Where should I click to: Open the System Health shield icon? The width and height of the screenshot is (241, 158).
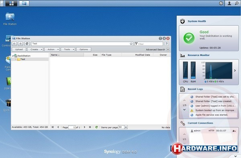click(x=182, y=21)
